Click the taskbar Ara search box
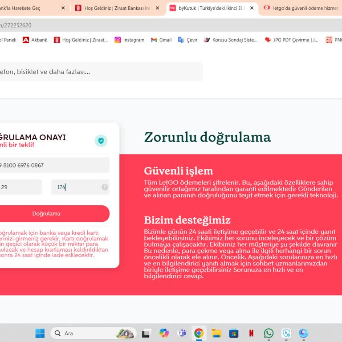 coord(94,333)
